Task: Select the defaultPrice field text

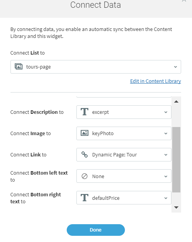Action: tap(106, 198)
